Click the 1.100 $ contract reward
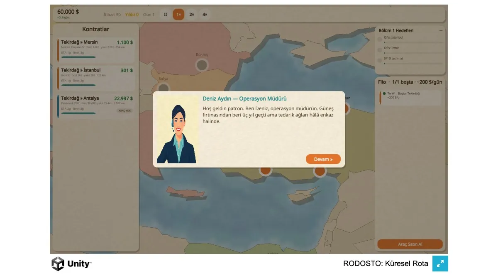This screenshot has height=276, width=498. (x=125, y=42)
